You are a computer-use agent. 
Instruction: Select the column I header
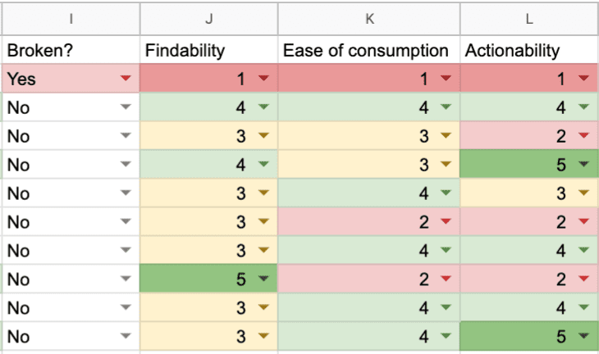pos(70,16)
